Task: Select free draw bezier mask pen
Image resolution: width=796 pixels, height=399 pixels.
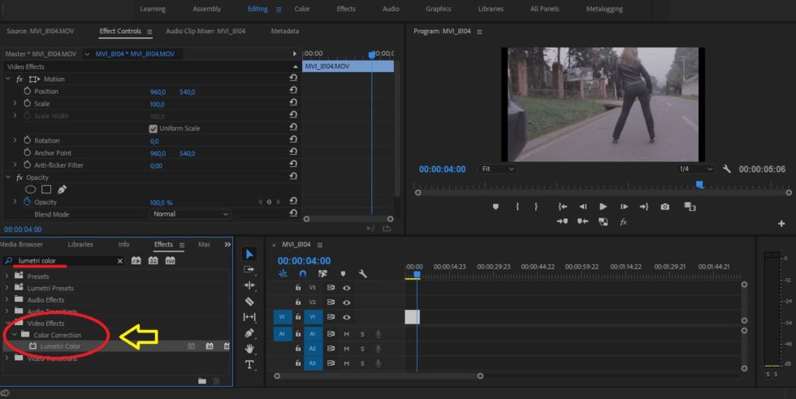Action: pos(62,189)
